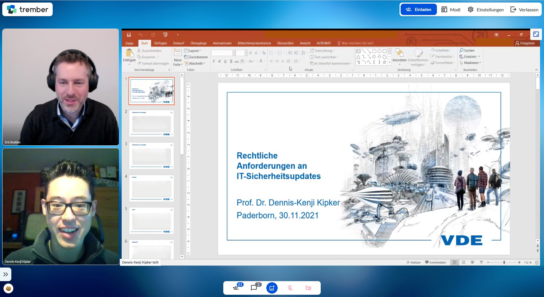This screenshot has height=297, width=544.
Task: Click the Notizen button in status bar
Action: click(413, 262)
